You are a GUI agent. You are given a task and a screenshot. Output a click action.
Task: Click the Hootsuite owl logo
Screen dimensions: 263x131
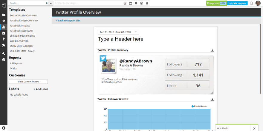[4, 5]
